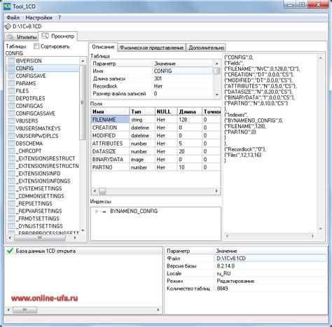
Task: Expand the BYNAMENO_CONFIG index node
Action: click(97, 211)
